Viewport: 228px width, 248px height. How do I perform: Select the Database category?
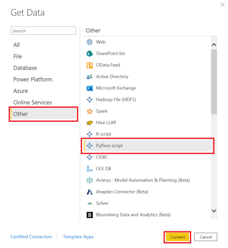pos(25,68)
